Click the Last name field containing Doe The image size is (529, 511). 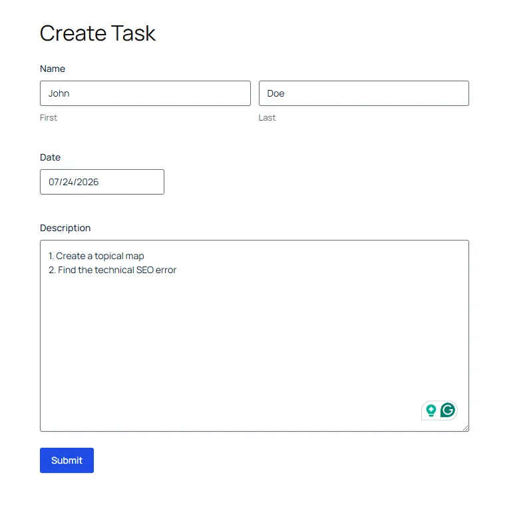tap(364, 93)
